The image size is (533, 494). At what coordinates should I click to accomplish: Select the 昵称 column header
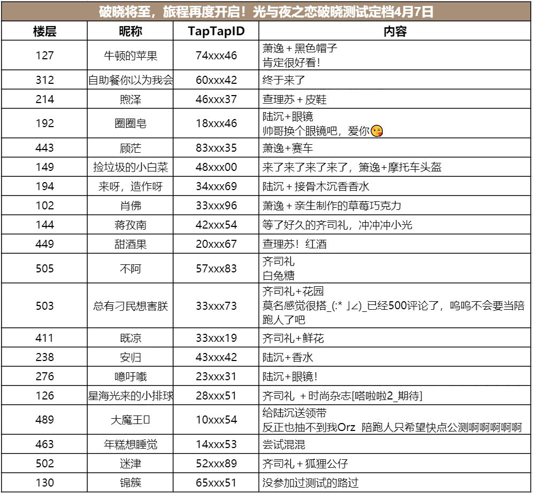130,31
